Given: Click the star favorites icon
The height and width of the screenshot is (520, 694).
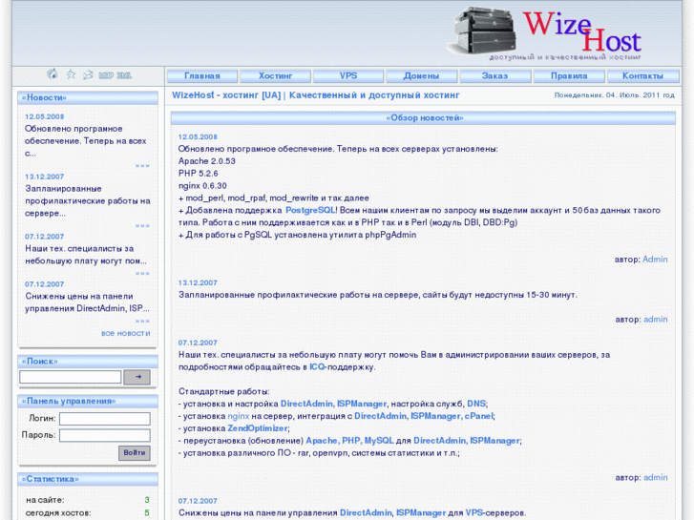Looking at the screenshot, I should [71, 74].
